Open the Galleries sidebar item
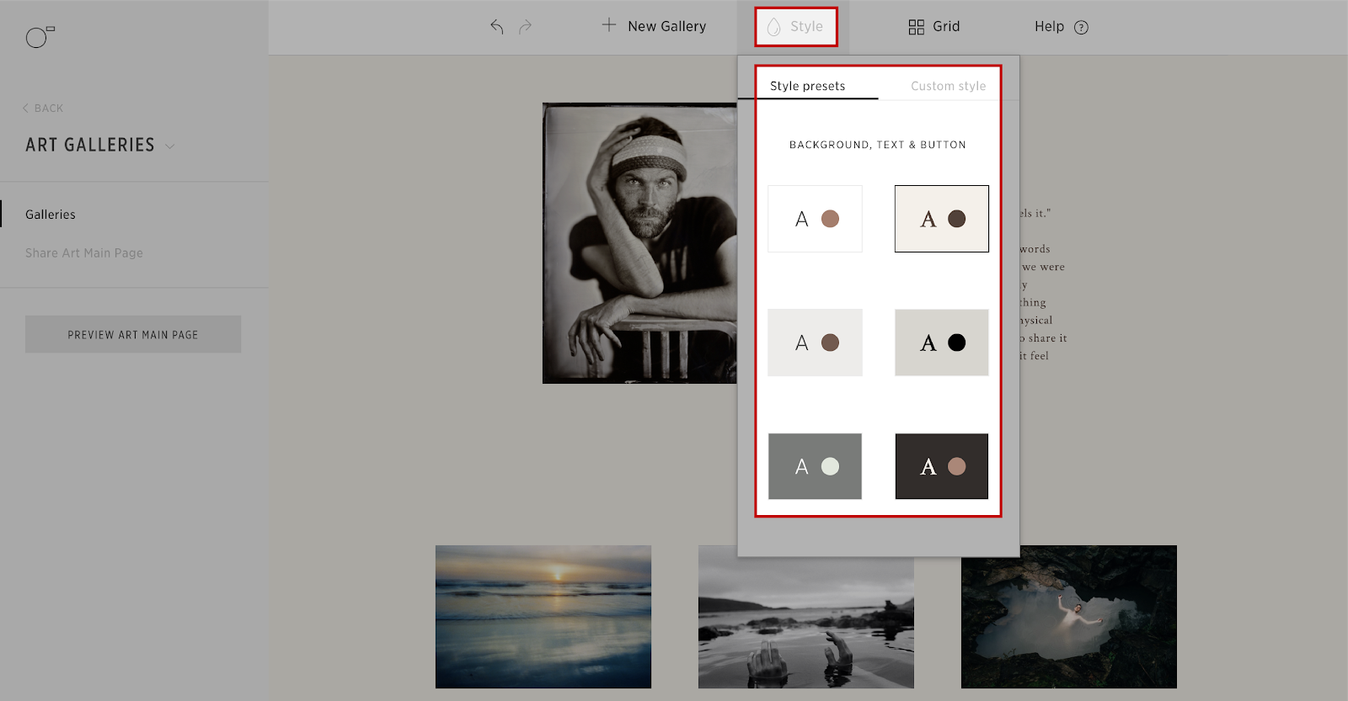The height and width of the screenshot is (701, 1348). (51, 215)
